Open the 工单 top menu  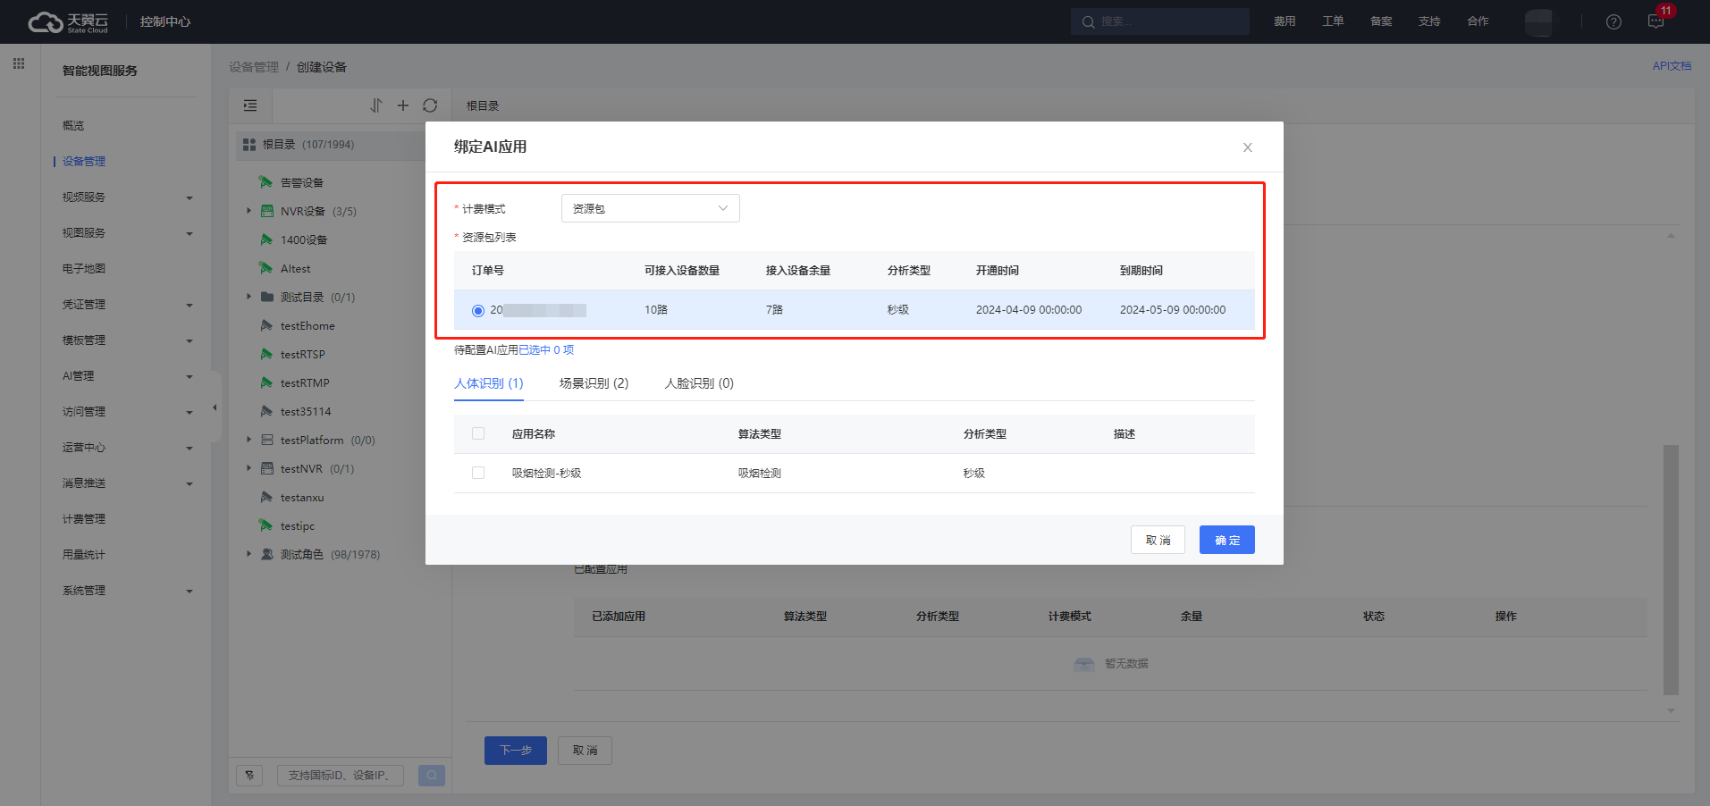1333,21
